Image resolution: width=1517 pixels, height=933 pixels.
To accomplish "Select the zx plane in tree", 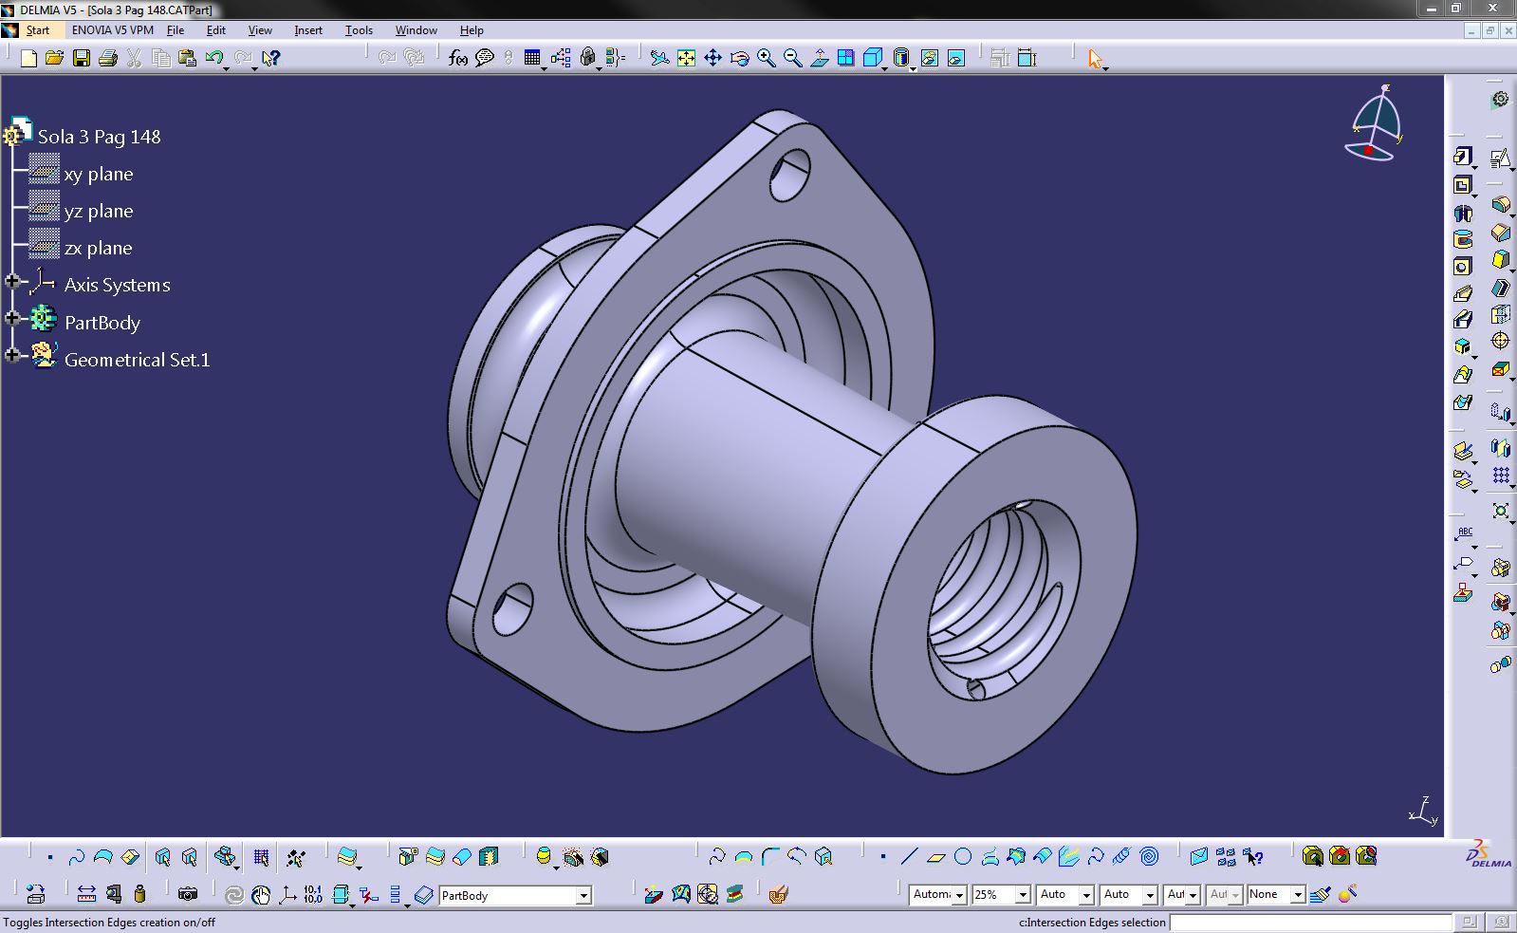I will pos(99,248).
